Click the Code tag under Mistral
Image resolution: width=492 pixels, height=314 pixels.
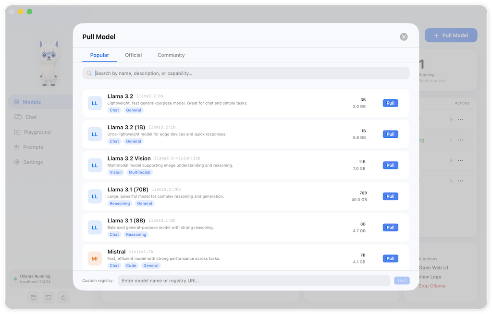(x=131, y=266)
